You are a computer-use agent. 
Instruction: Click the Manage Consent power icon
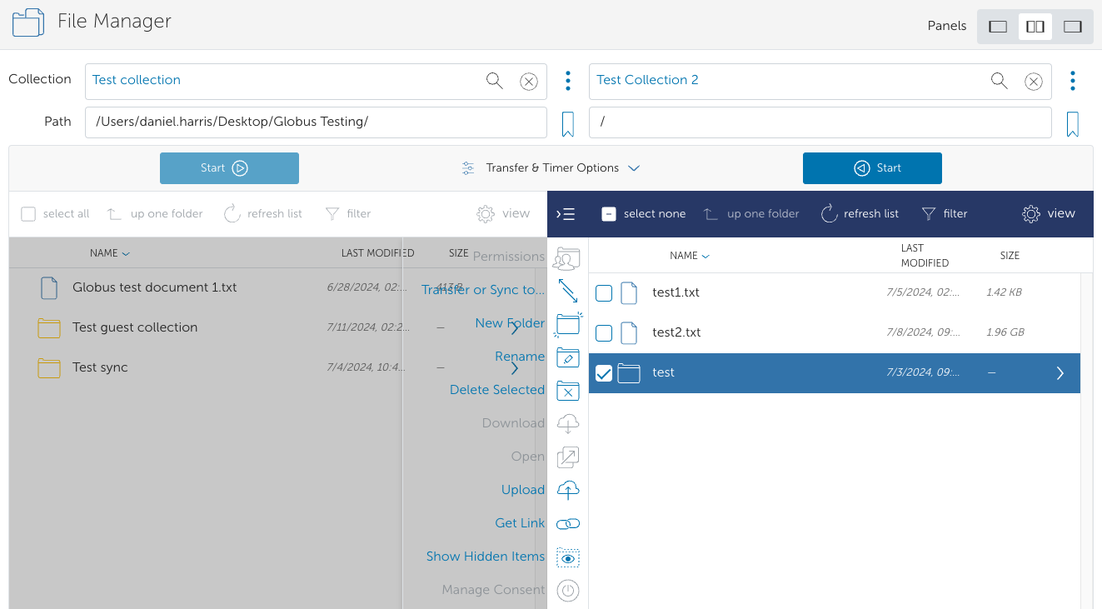click(568, 591)
